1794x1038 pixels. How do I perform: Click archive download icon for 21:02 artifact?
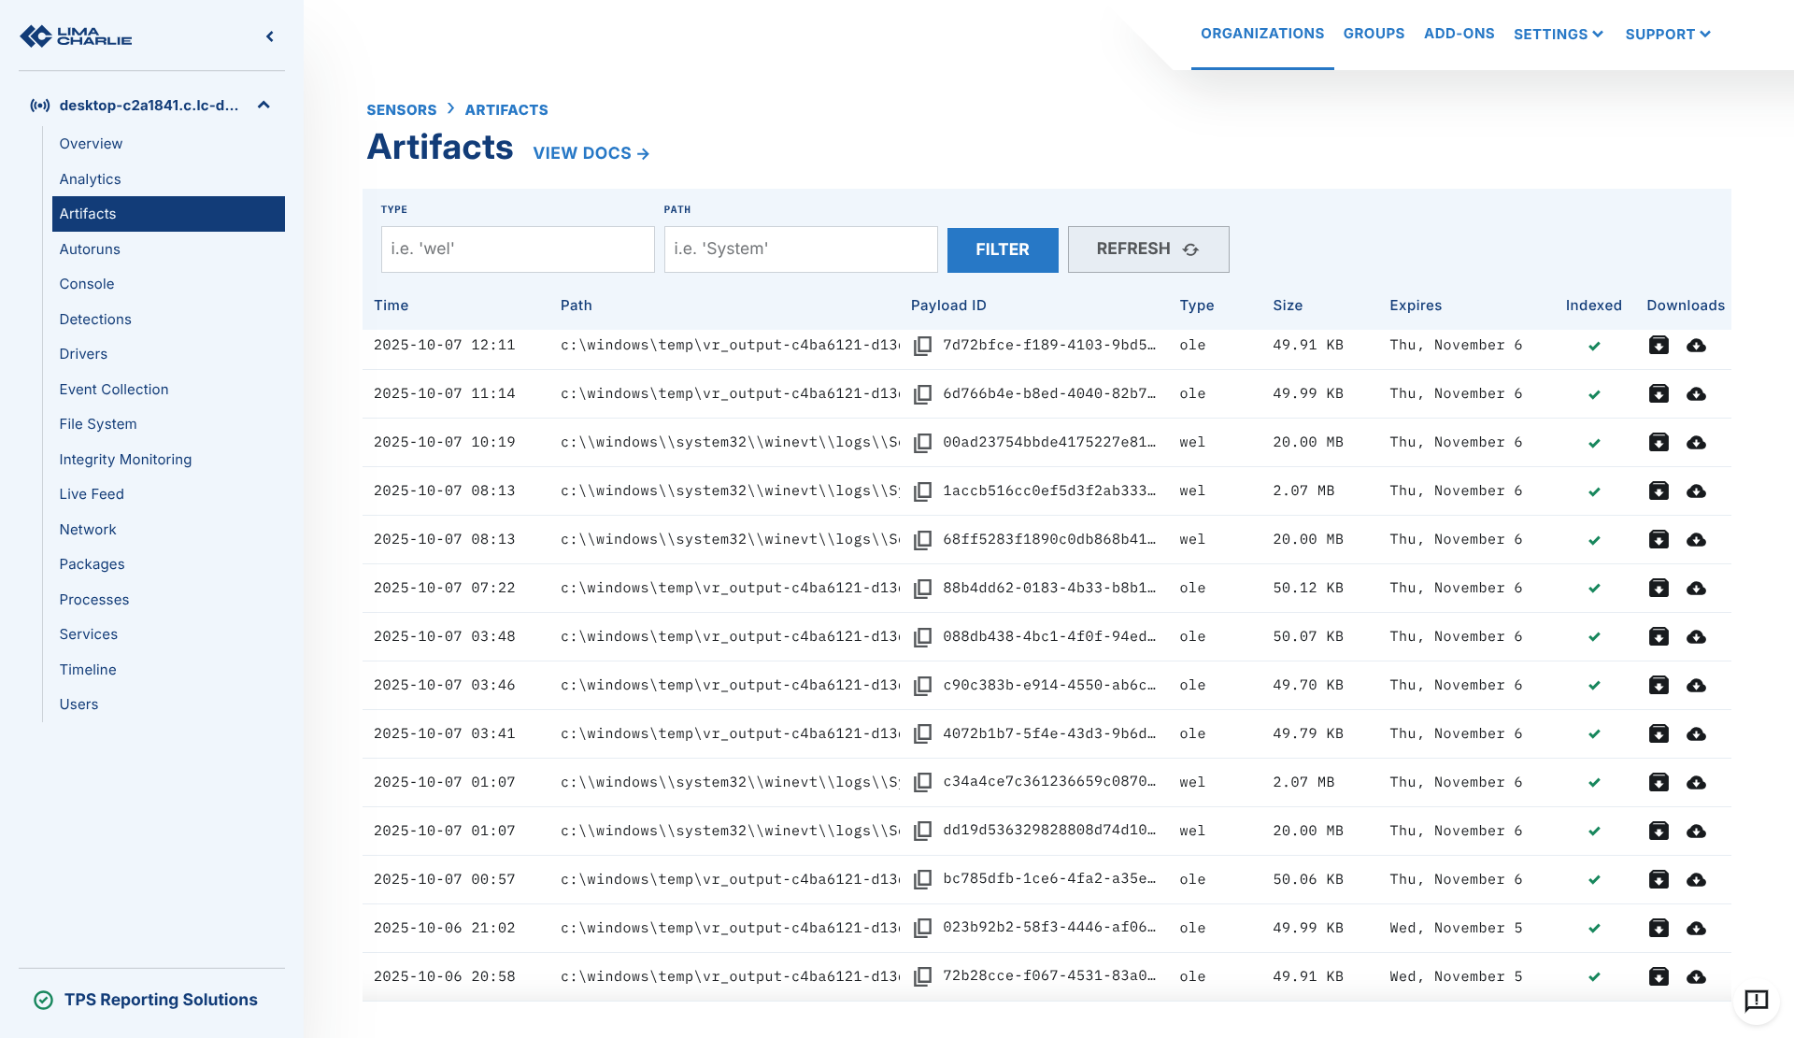(1659, 929)
